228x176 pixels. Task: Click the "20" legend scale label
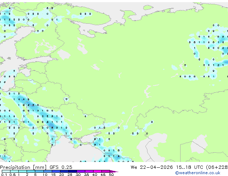coord(61,175)
